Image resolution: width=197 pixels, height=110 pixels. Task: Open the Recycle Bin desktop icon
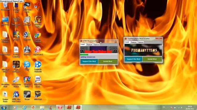click(5, 6)
